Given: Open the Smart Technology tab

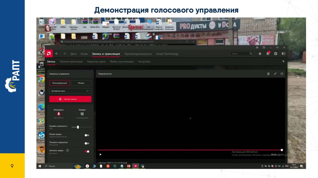Looking at the screenshot, I should (x=167, y=54).
